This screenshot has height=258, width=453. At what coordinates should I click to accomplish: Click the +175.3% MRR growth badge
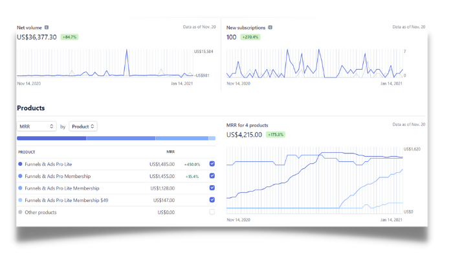(275, 135)
